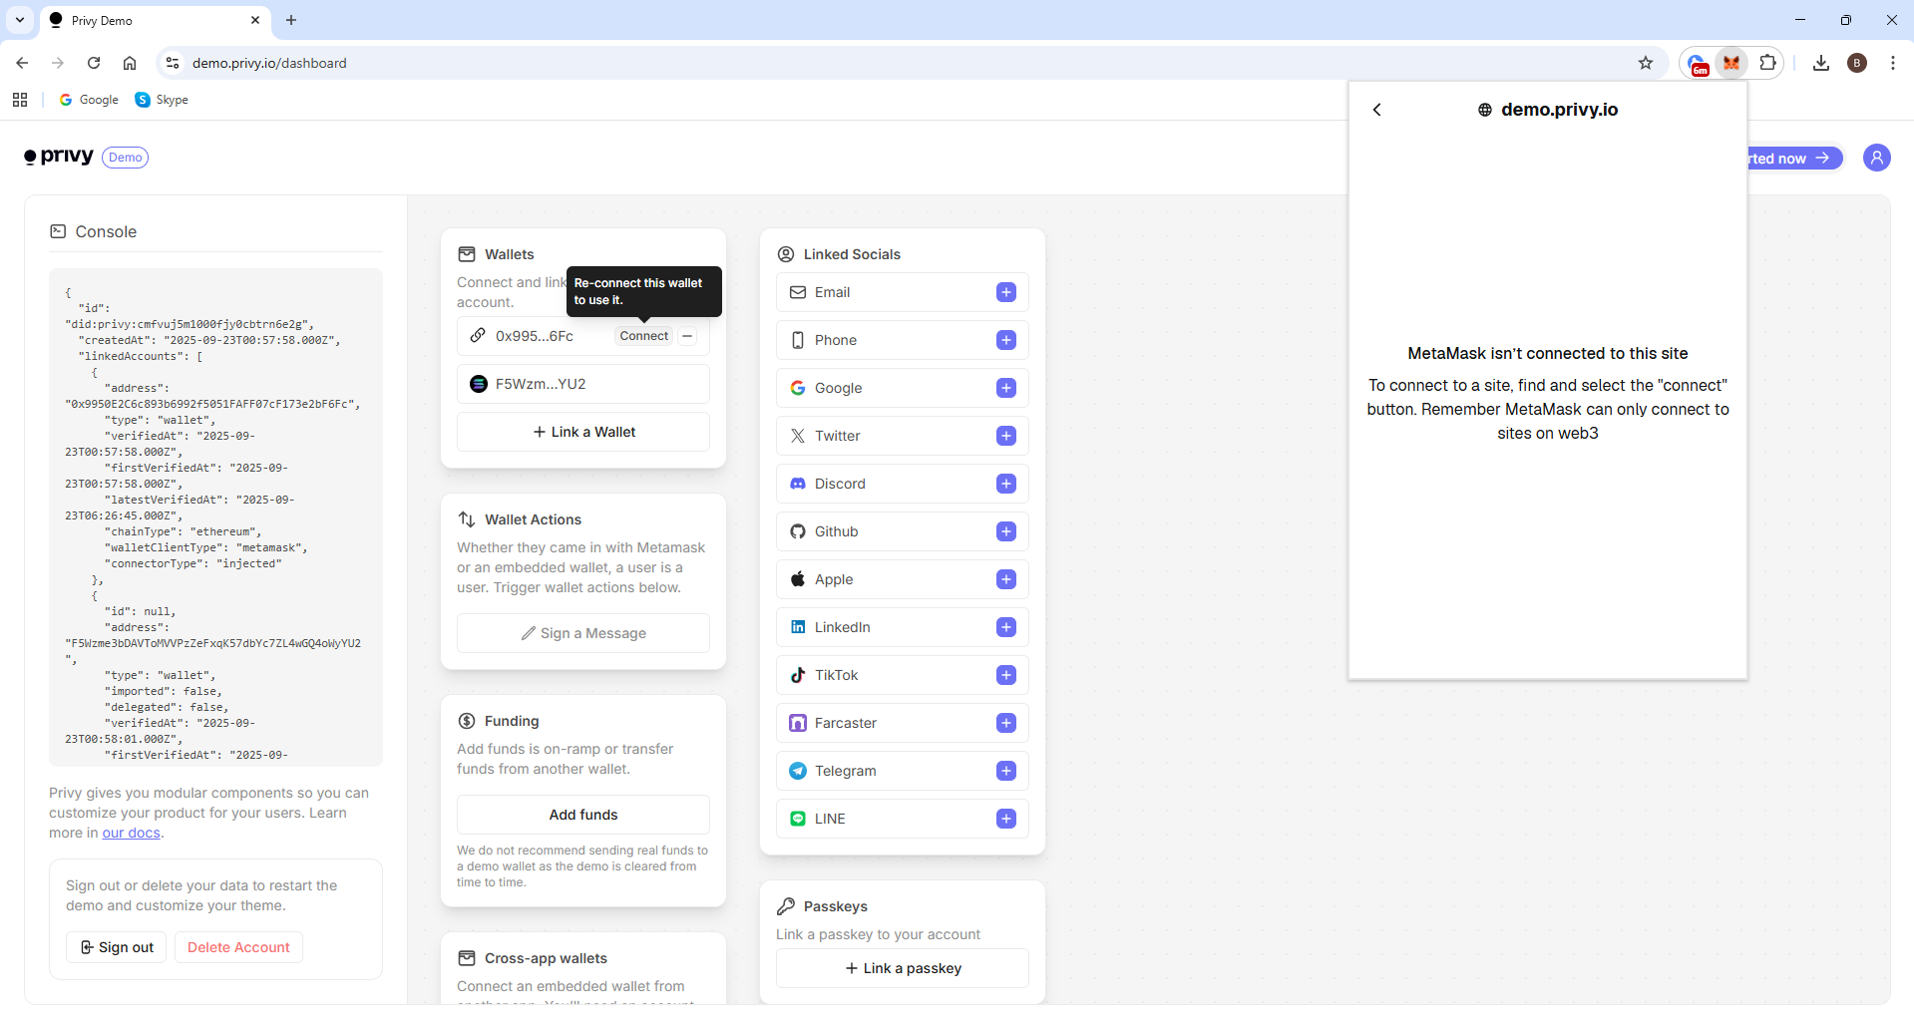
Task: Open the Downloads icon in toolbar
Action: (1821, 63)
